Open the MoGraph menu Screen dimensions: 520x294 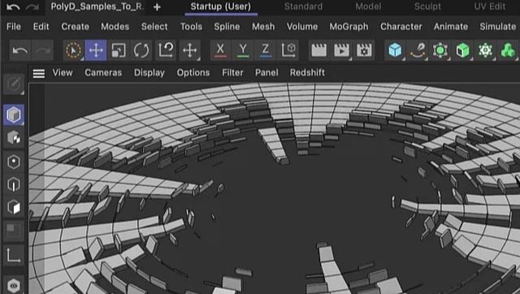tap(349, 27)
